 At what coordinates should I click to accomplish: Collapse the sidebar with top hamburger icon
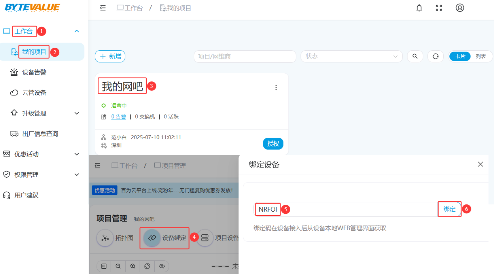(x=103, y=8)
